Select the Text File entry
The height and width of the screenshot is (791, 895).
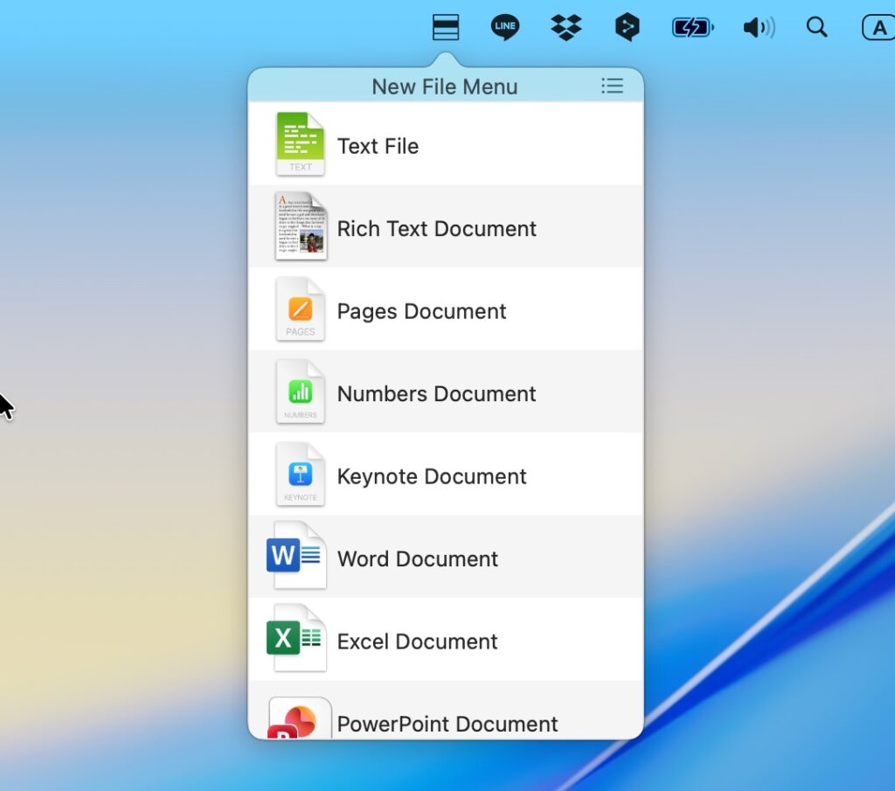point(378,146)
